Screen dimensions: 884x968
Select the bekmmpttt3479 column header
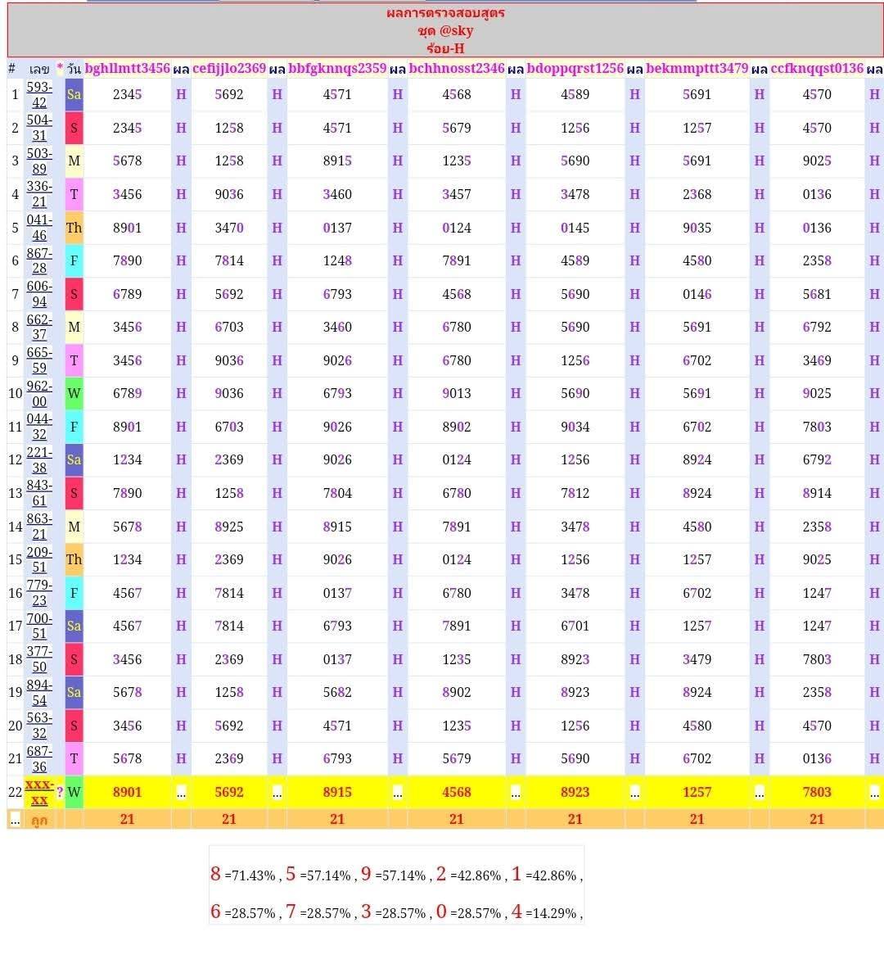697,69
